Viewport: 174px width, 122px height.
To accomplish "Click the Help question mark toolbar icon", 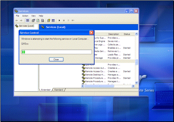I will 49,21.
